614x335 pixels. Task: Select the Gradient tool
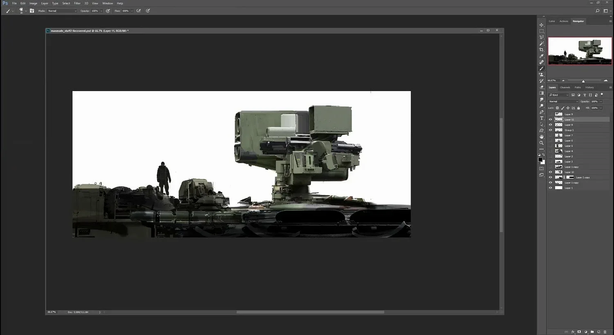(x=542, y=92)
